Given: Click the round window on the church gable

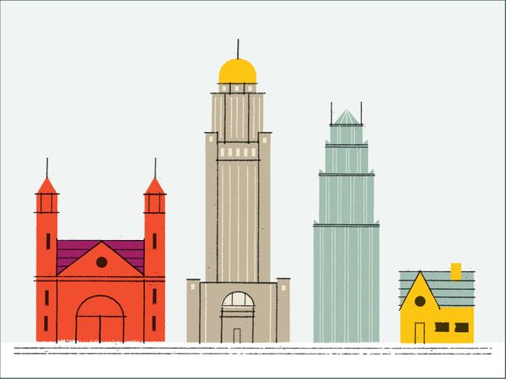Looking at the screenshot, I should coord(101,262).
